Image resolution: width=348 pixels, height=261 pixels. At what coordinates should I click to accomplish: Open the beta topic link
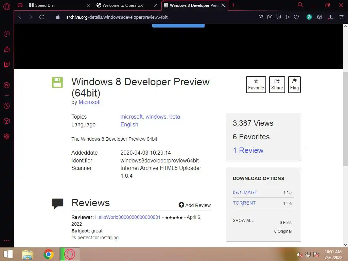175,117
